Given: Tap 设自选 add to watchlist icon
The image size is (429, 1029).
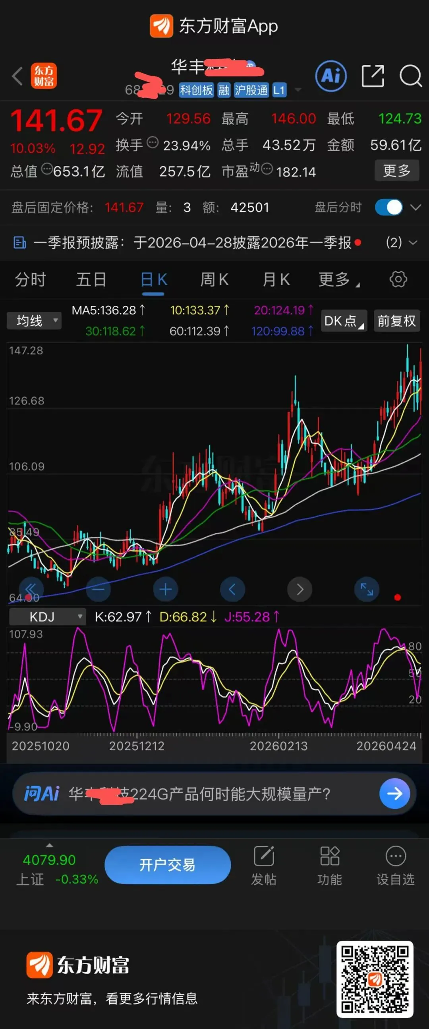Looking at the screenshot, I should 396,856.
